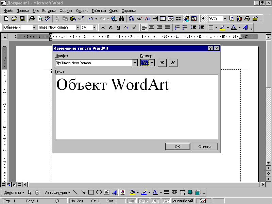
Task: Click the fill color bucket on drawing toolbar
Action: click(132, 192)
